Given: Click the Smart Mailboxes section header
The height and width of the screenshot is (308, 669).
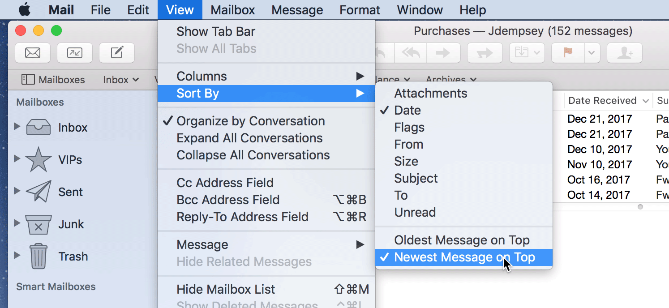Looking at the screenshot, I should (x=56, y=287).
